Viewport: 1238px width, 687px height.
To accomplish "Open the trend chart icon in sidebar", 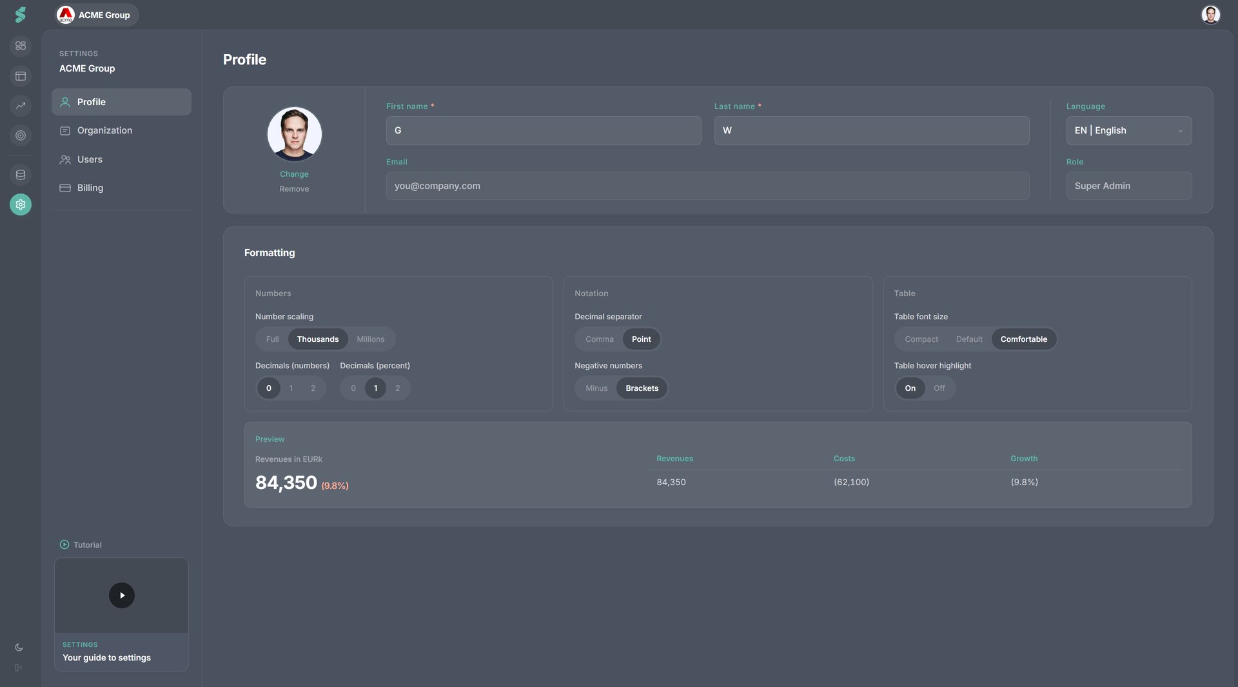I will [21, 106].
